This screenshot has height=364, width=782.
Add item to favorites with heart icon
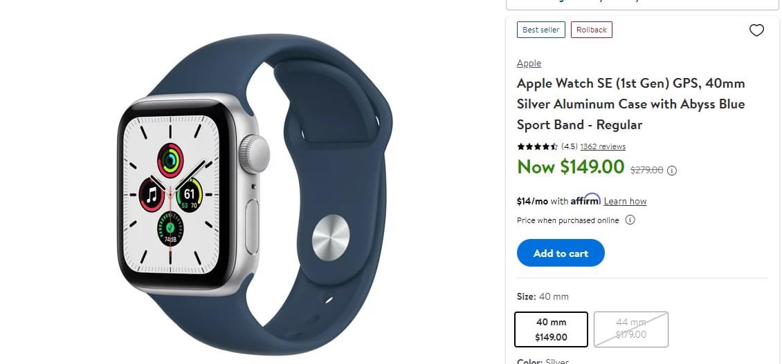click(756, 30)
